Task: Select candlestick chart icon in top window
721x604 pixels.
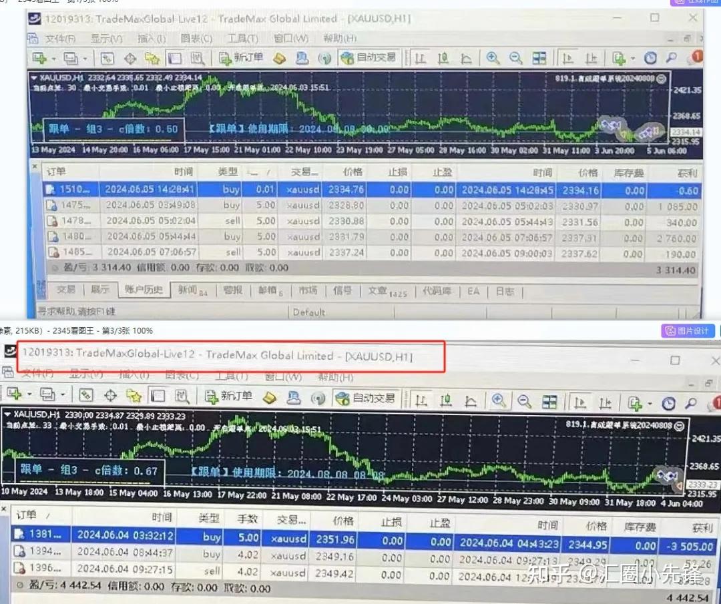Action: click(x=443, y=58)
